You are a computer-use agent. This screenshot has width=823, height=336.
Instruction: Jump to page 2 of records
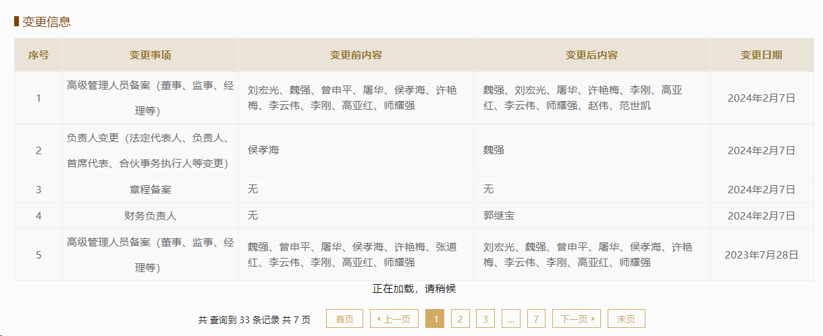coord(460,318)
